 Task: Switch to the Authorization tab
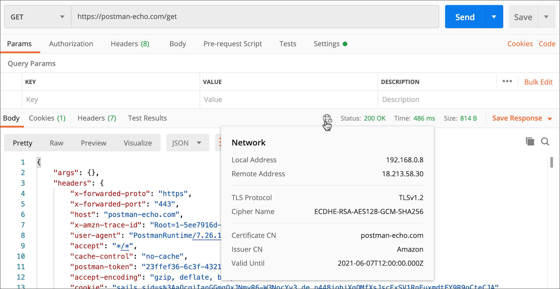point(71,44)
